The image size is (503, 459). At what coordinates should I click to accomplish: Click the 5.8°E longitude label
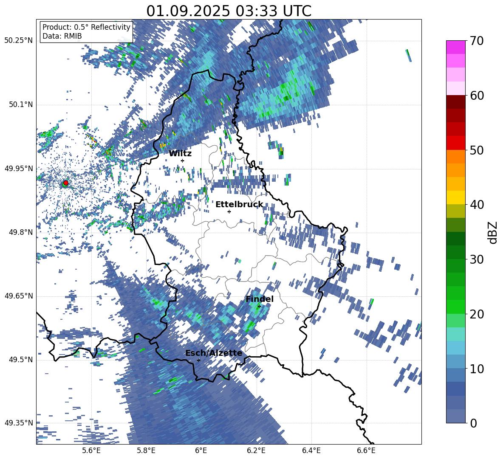146,451
